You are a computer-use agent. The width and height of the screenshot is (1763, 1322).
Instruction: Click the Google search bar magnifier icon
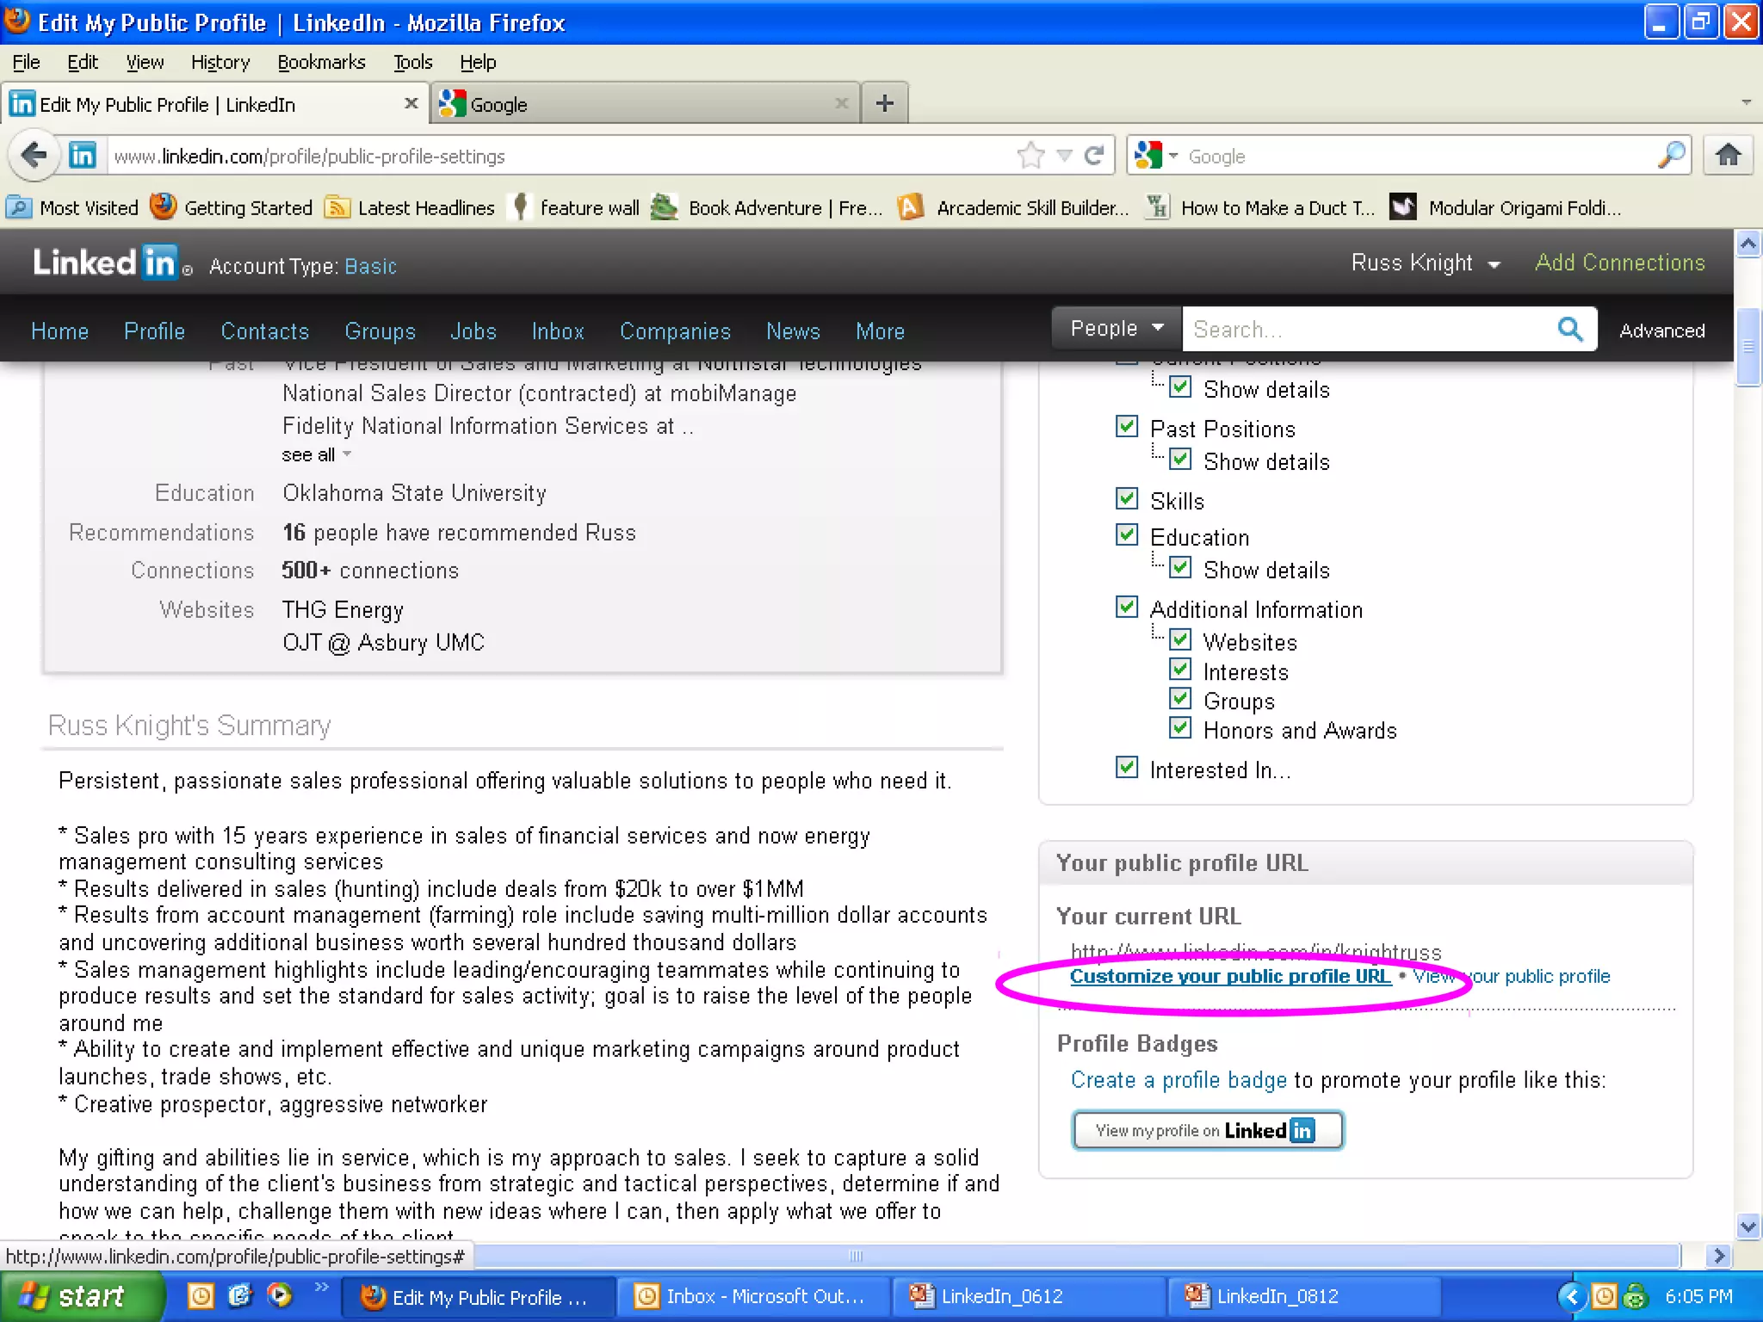click(x=1671, y=156)
